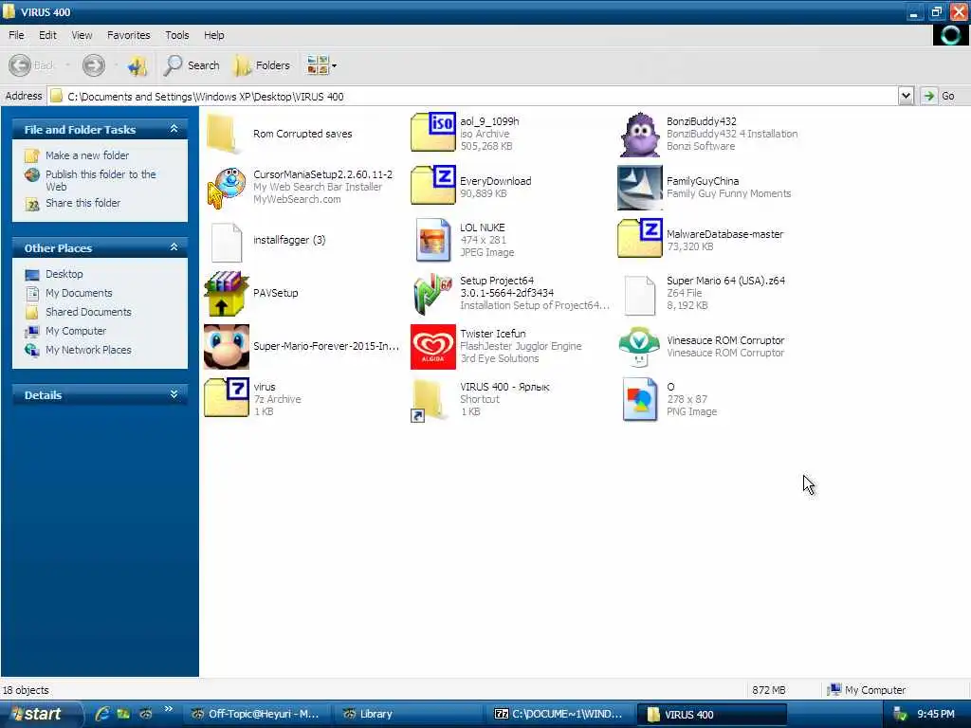This screenshot has height=728, width=971.
Task: Click the '18 objects' status bar text
Action: (26, 690)
